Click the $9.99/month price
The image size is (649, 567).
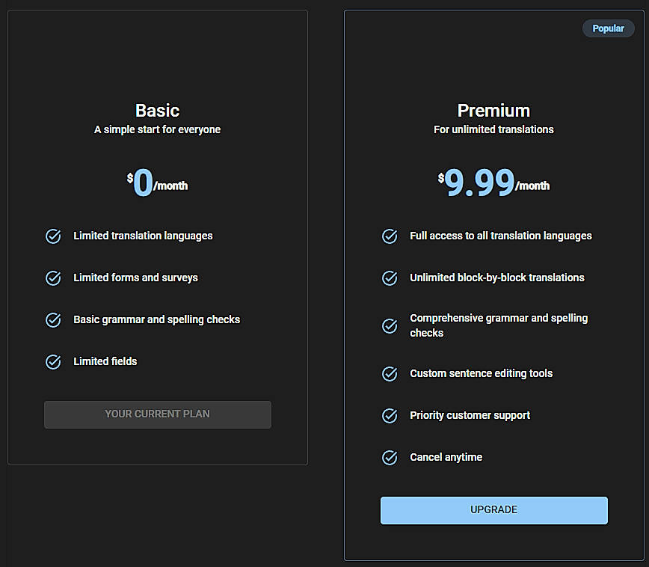point(493,183)
